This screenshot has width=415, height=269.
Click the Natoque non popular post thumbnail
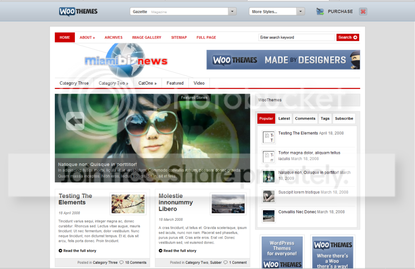(269, 176)
